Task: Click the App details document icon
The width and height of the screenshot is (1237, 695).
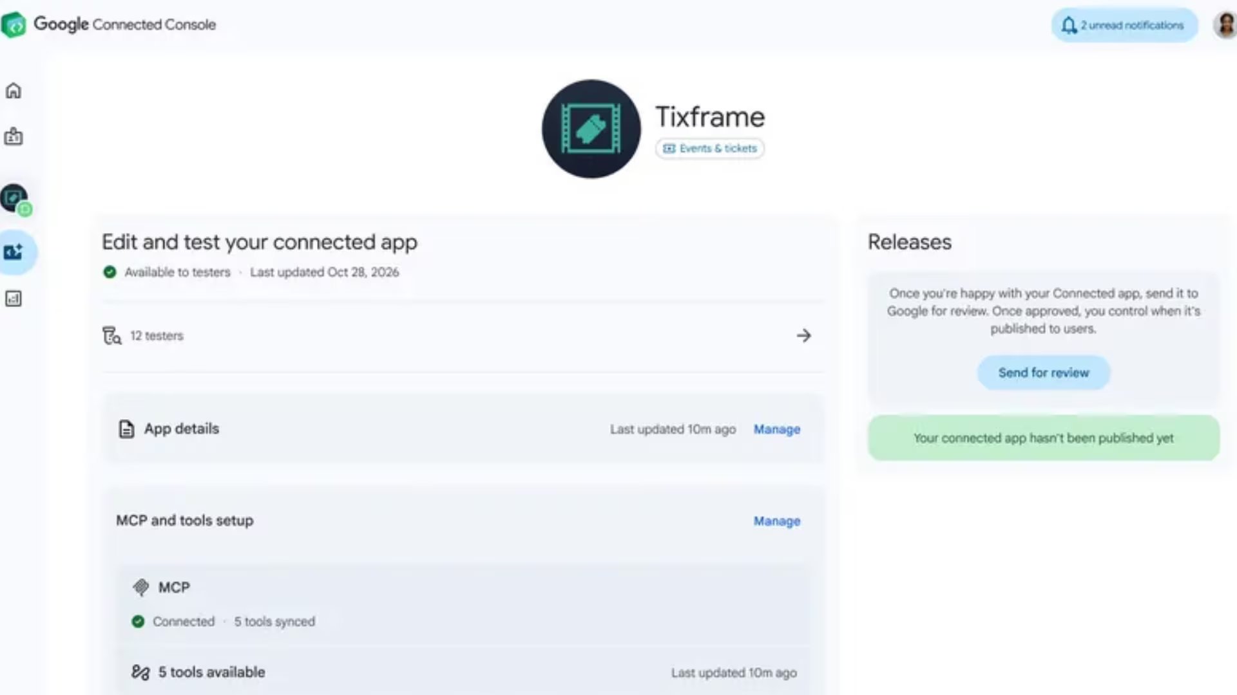Action: 127,429
